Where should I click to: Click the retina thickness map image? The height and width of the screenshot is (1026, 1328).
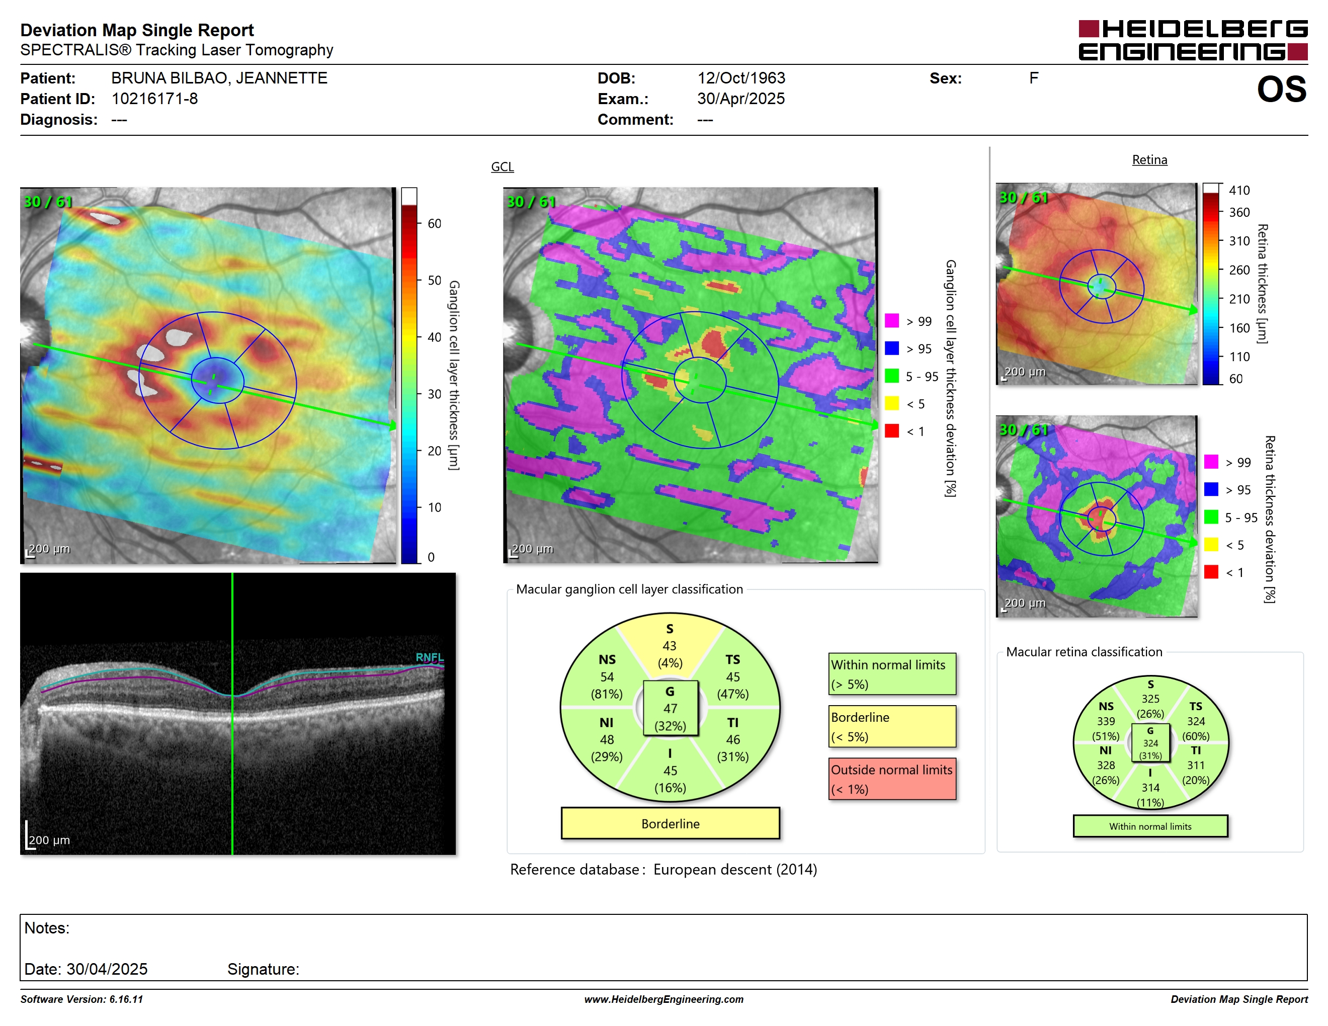1097,284
